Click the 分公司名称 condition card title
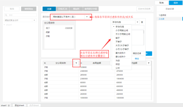183x107 pixels. [49, 23]
